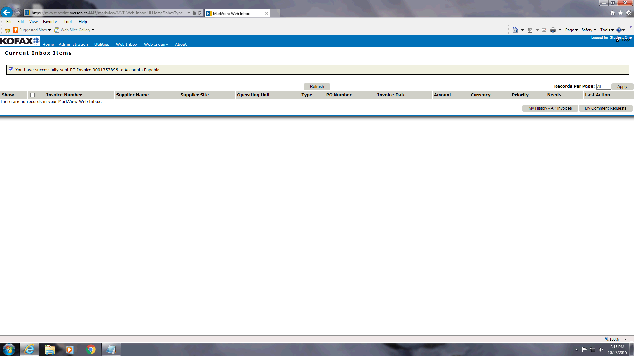Open My History - AP Invoices
Image resolution: width=634 pixels, height=356 pixels.
(550, 108)
